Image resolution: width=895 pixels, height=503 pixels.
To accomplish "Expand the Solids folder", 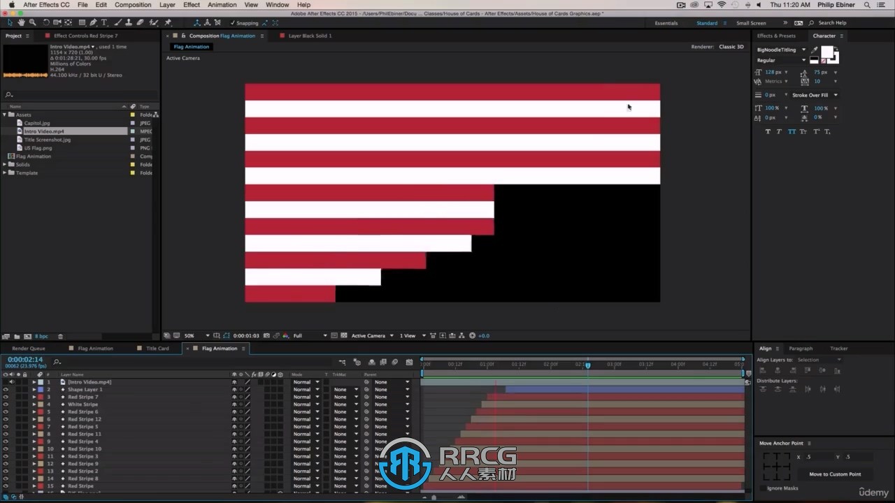I will click(5, 165).
